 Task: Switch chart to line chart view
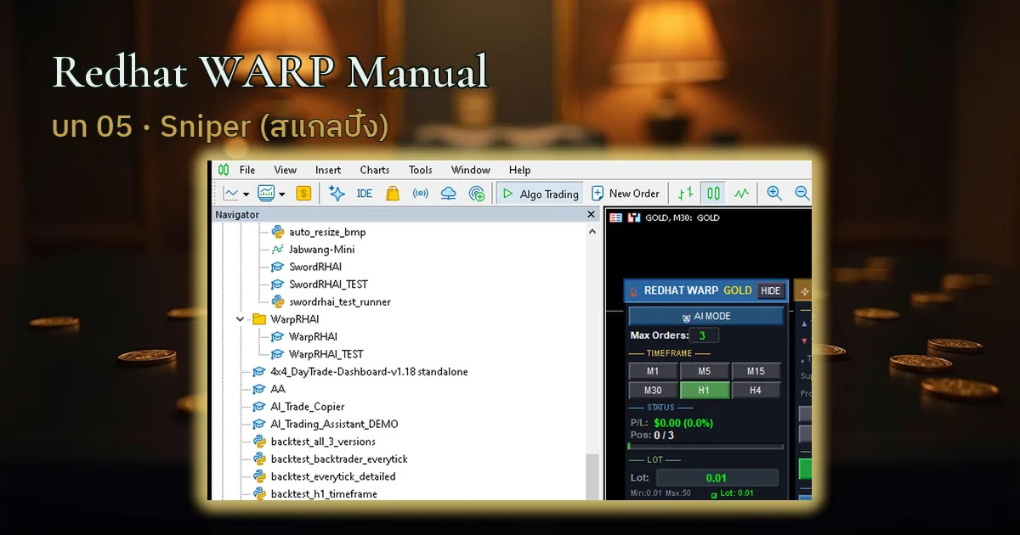[x=742, y=194]
